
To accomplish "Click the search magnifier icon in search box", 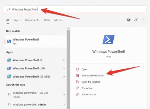I will coord(8,9).
